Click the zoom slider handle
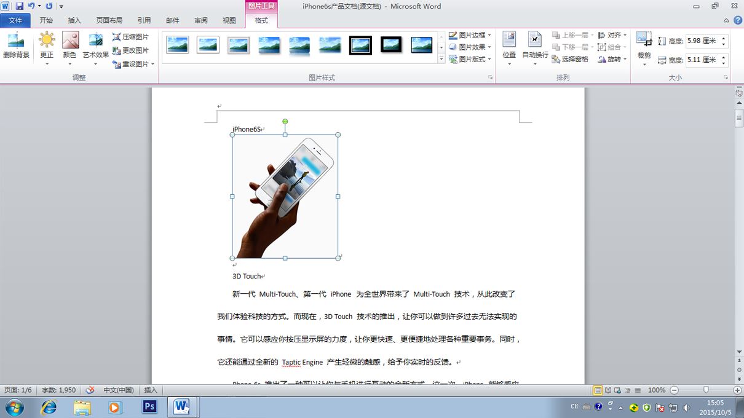The width and height of the screenshot is (744, 418). pyautogui.click(x=706, y=390)
